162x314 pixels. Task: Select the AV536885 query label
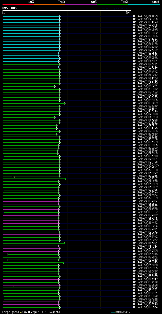click(10, 8)
